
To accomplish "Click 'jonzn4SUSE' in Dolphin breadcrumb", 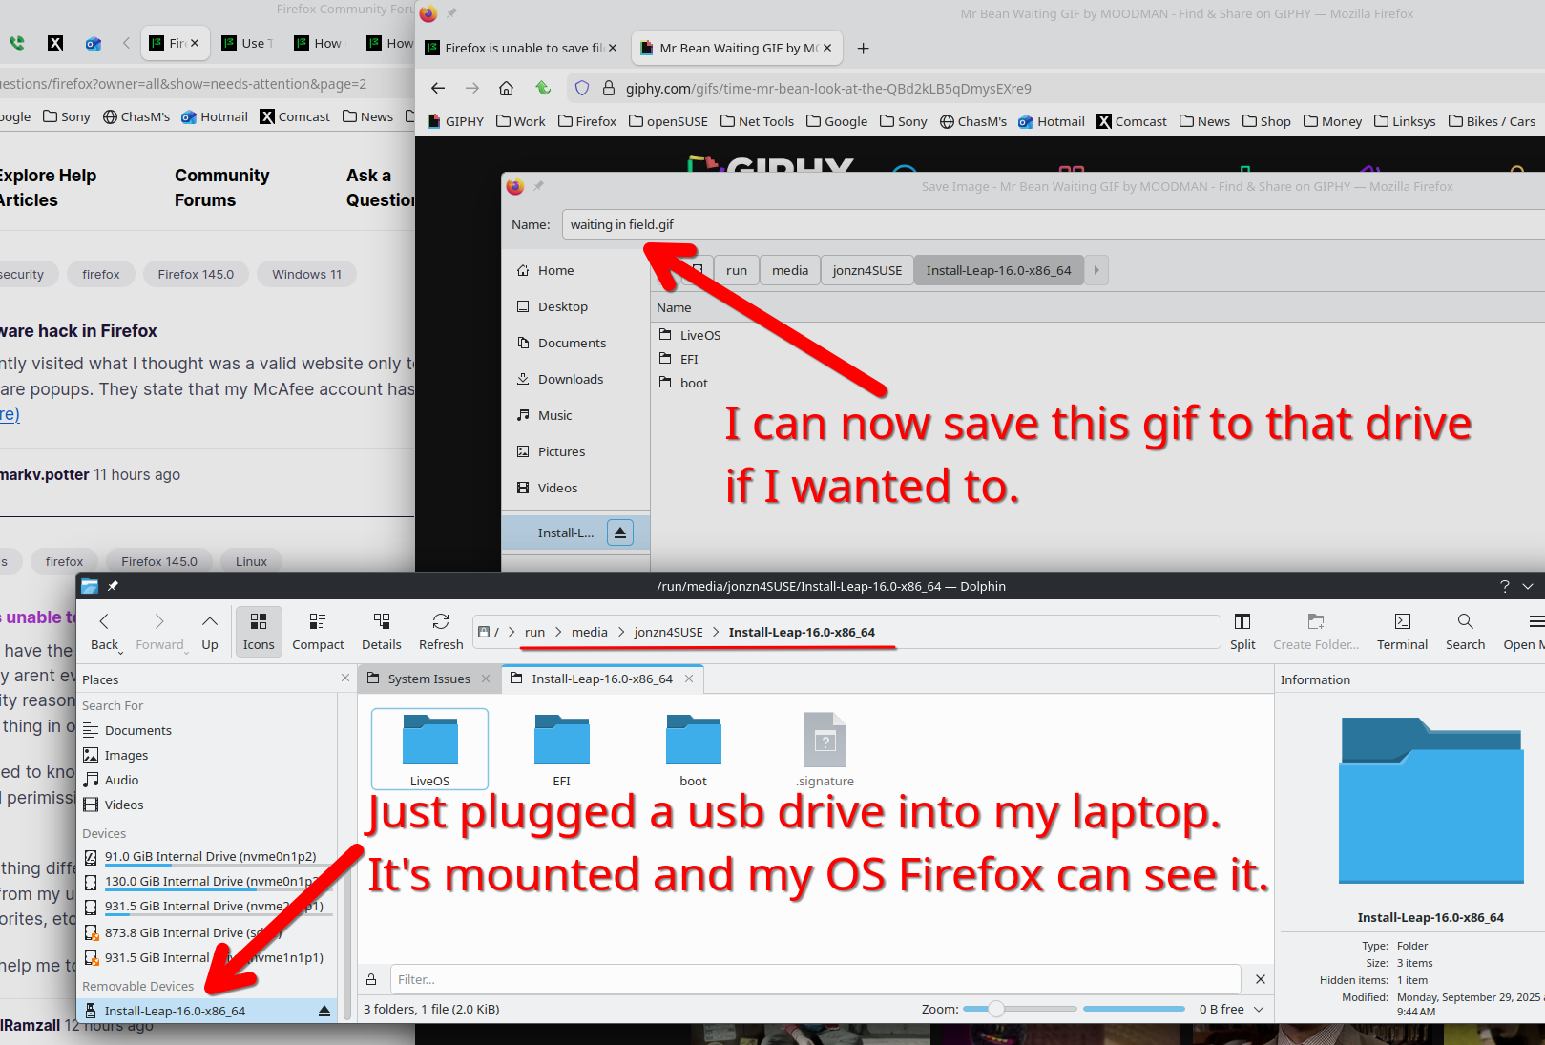I will click(668, 632).
